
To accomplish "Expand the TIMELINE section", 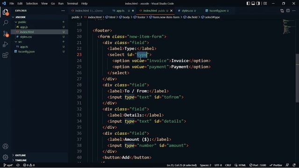I will pos(39,160).
